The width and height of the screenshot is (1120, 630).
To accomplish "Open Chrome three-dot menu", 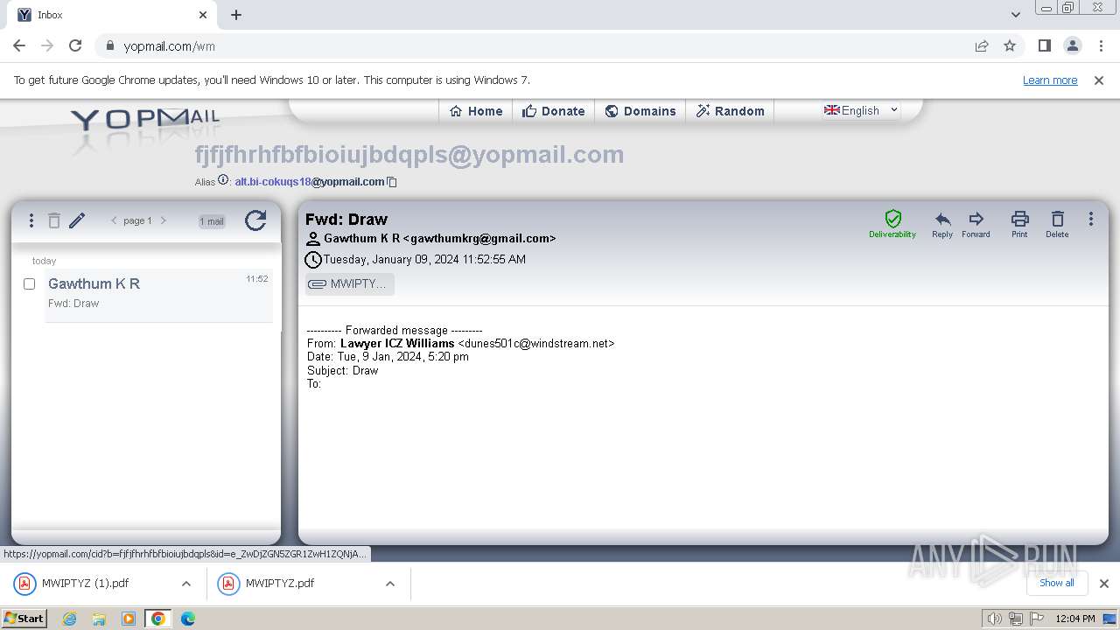I will pyautogui.click(x=1101, y=45).
